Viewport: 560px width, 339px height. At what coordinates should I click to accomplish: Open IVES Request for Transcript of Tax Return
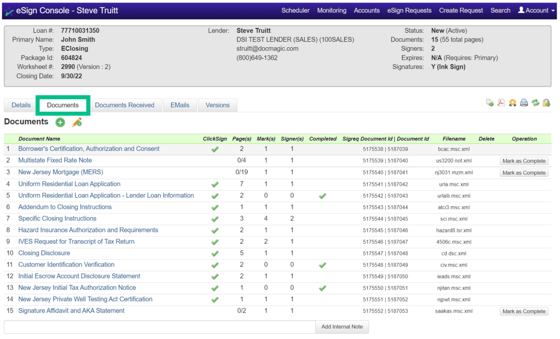point(76,242)
